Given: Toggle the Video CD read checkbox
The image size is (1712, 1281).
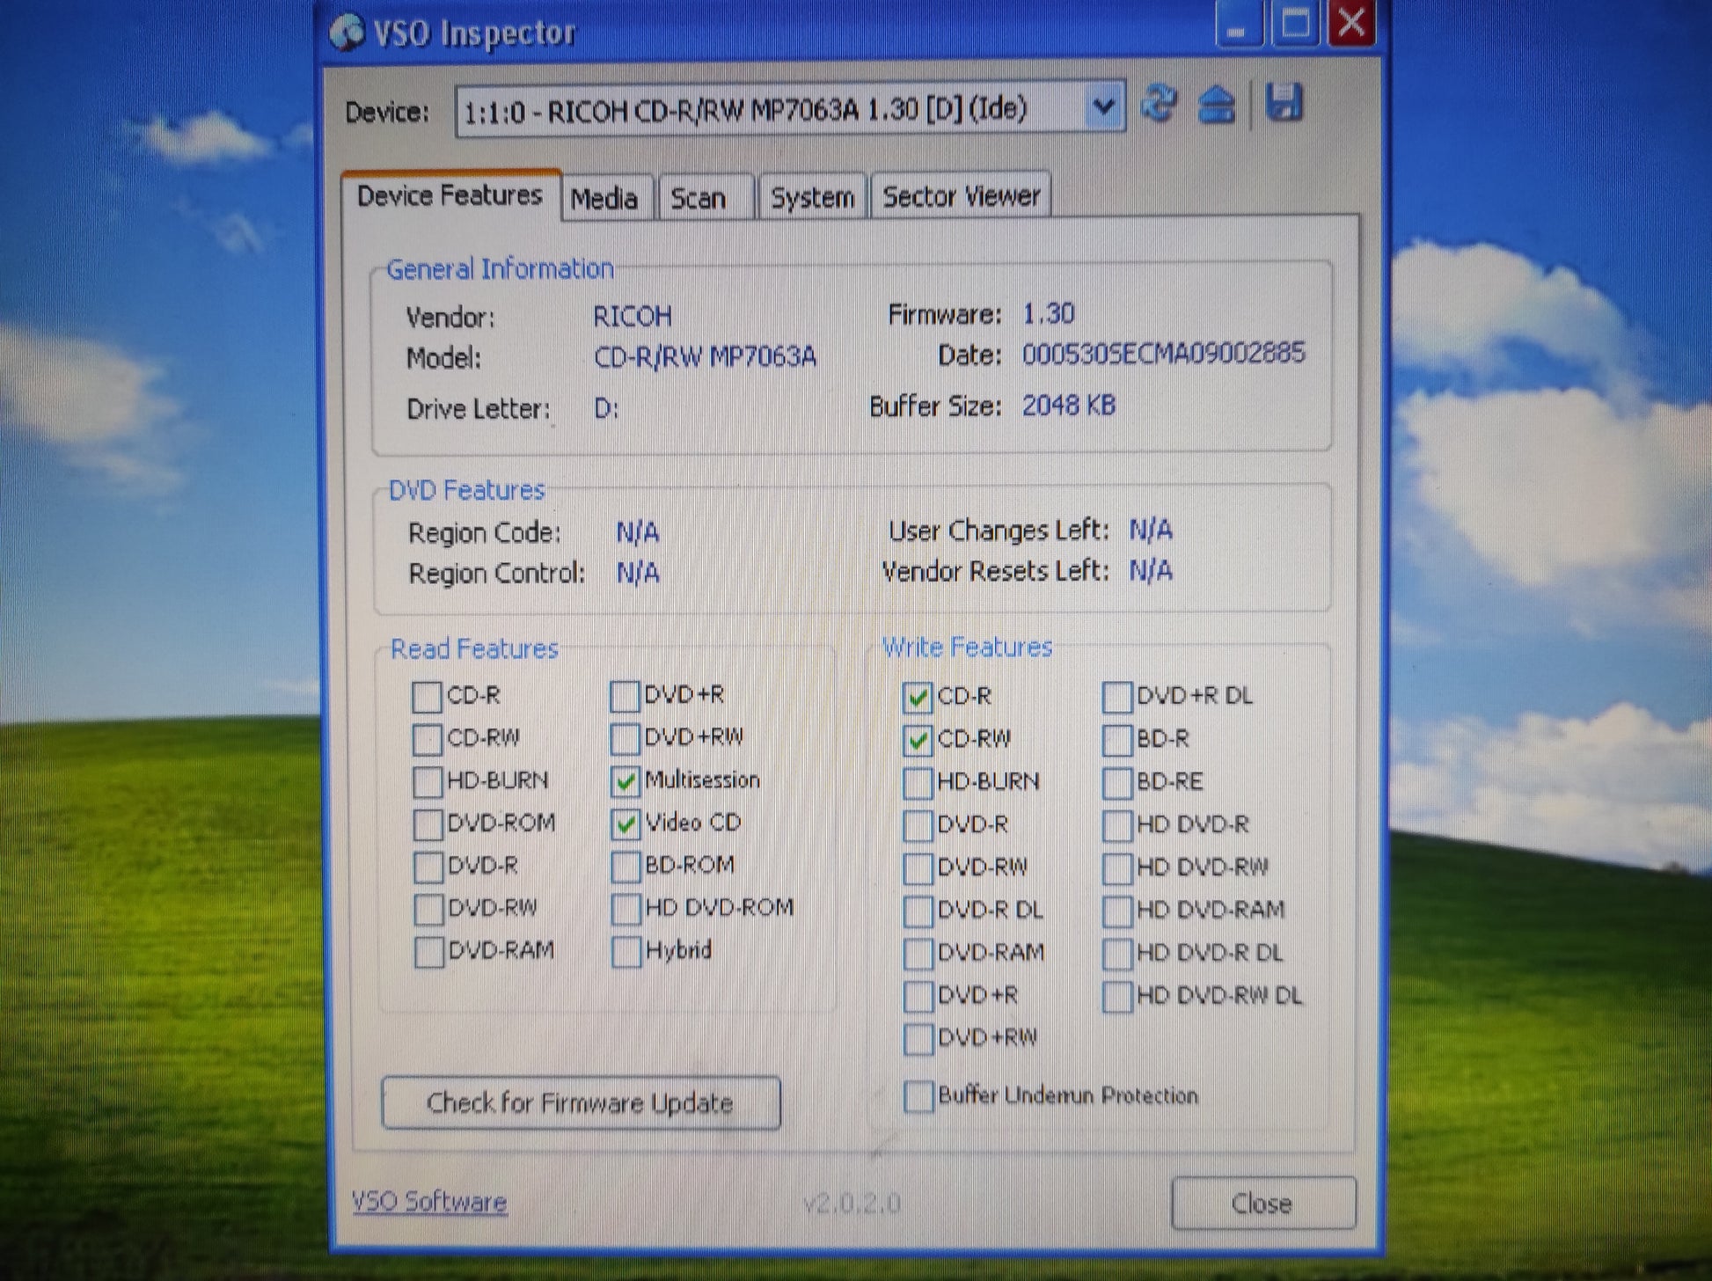Looking at the screenshot, I should pyautogui.click(x=626, y=823).
